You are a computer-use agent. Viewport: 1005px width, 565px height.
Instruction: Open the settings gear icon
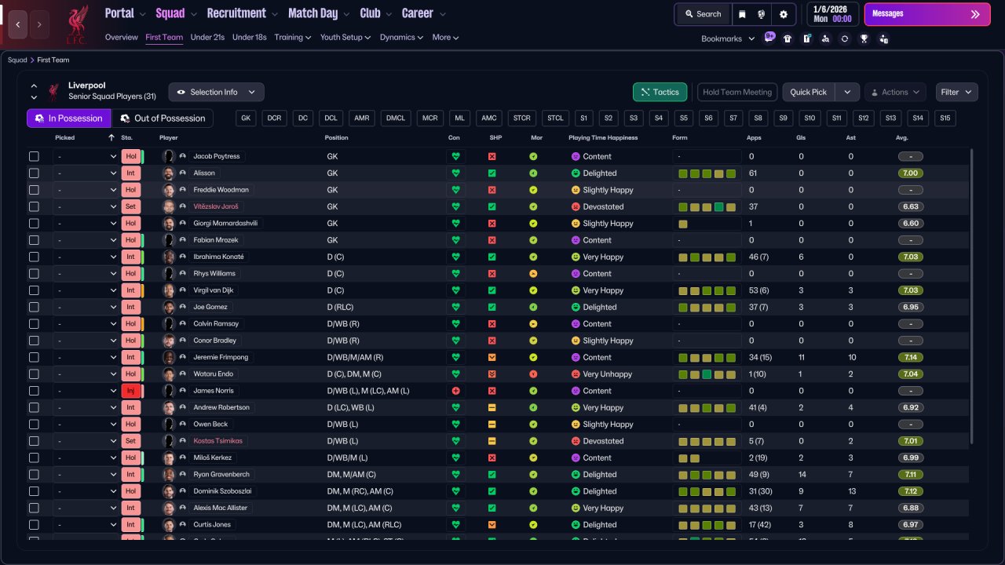point(783,14)
